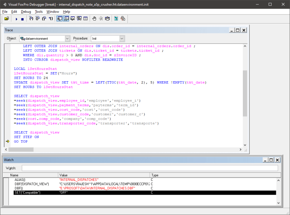Maximize the Visual FoxPro Debugger window
Image resolution: width=290 pixels, height=215 pixels.
point(270,4)
